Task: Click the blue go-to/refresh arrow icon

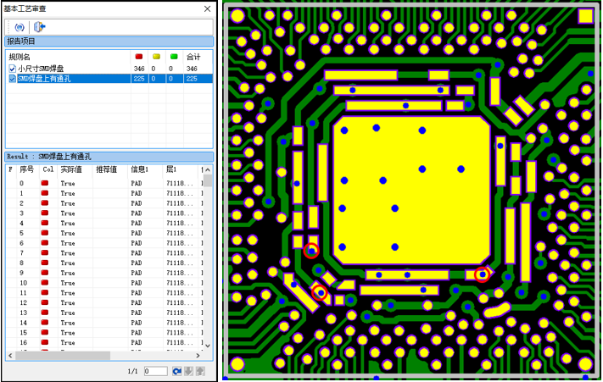Action: click(x=177, y=371)
